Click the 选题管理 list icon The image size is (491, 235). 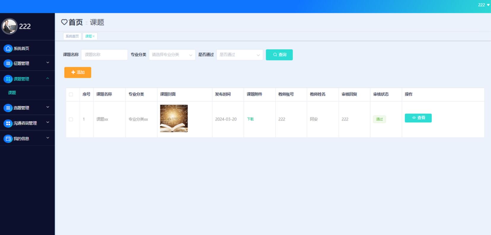coord(8,108)
